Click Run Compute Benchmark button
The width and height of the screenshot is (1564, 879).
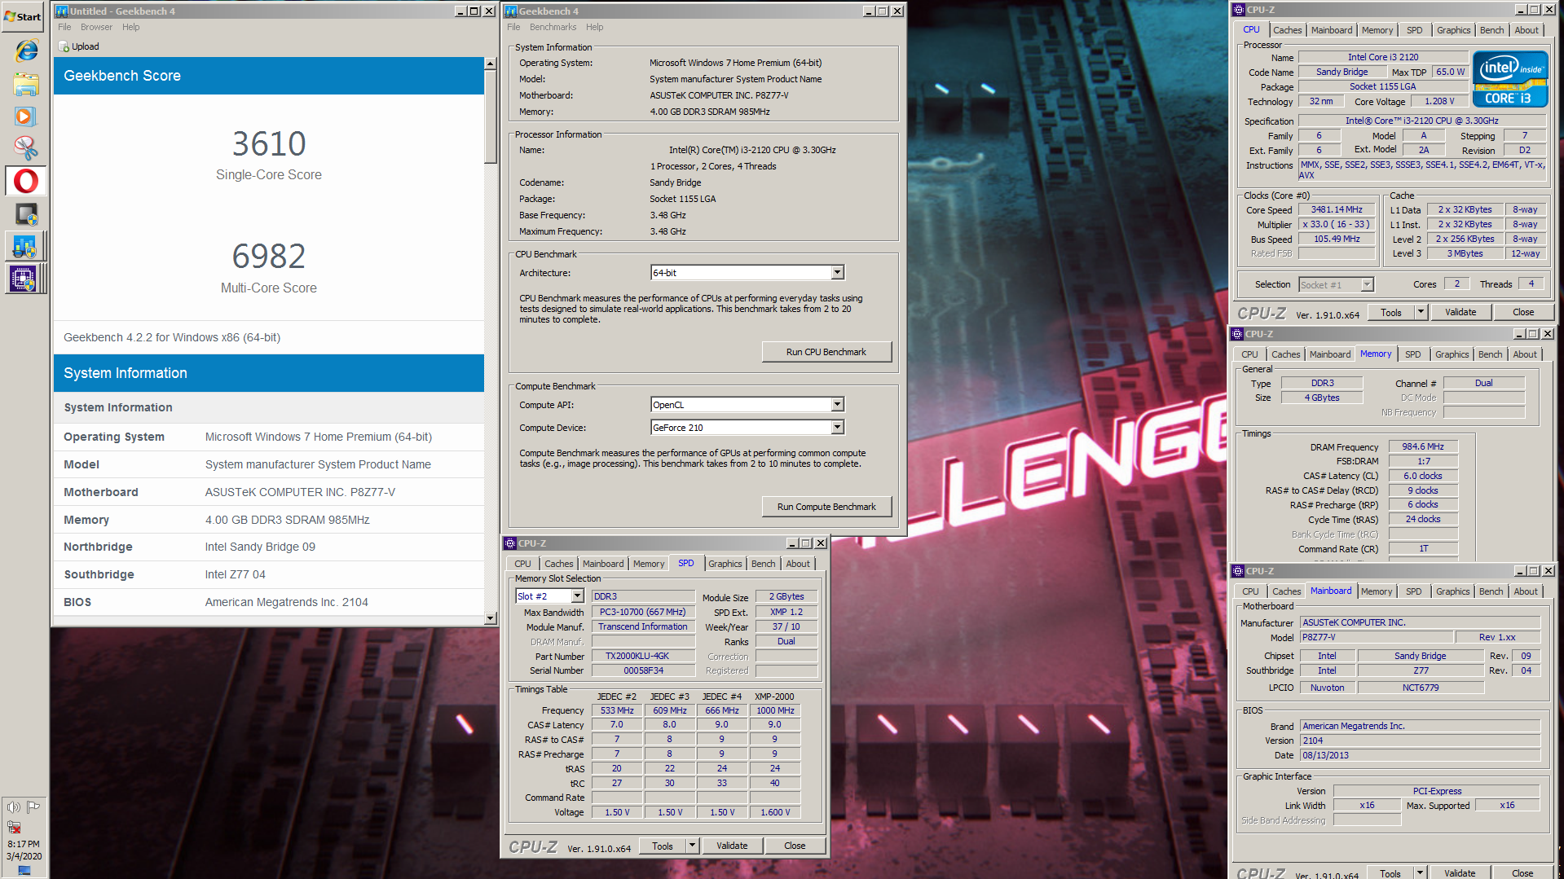[826, 507]
